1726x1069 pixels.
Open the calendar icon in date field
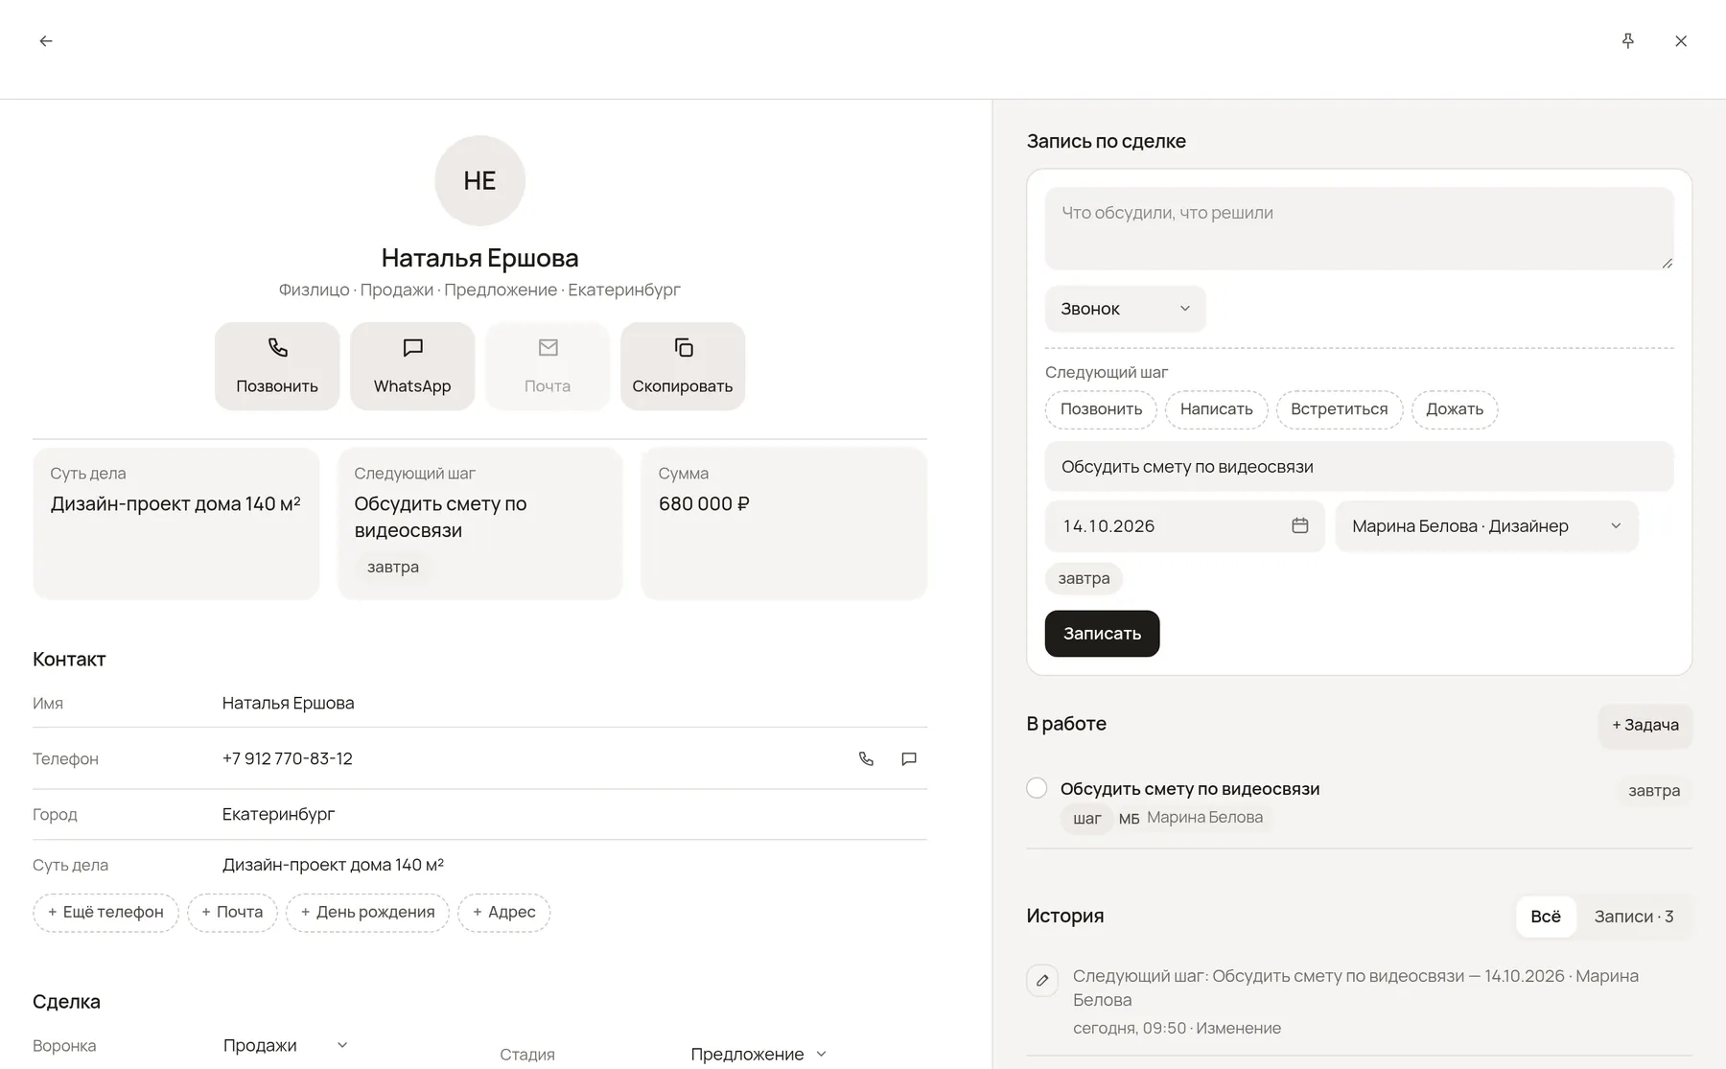tap(1299, 525)
